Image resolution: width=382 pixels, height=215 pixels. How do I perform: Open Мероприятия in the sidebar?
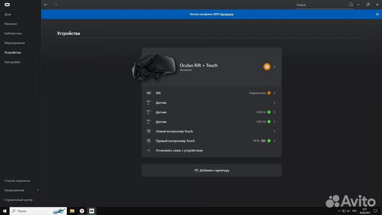click(15, 43)
